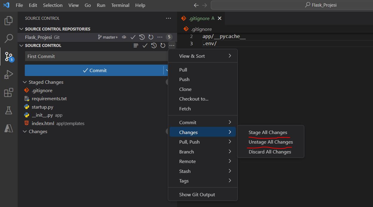Click the Source Control refresh icon
373x207 pixels.
coord(163,45)
